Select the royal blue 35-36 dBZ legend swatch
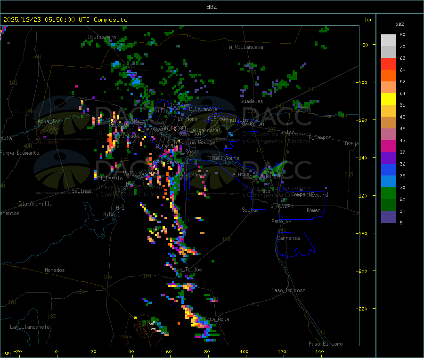The height and width of the screenshot is (358, 424). click(x=388, y=169)
